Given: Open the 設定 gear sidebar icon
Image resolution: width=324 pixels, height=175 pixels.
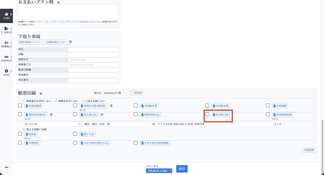Looking at the screenshot, I should pyautogui.click(x=6, y=72).
